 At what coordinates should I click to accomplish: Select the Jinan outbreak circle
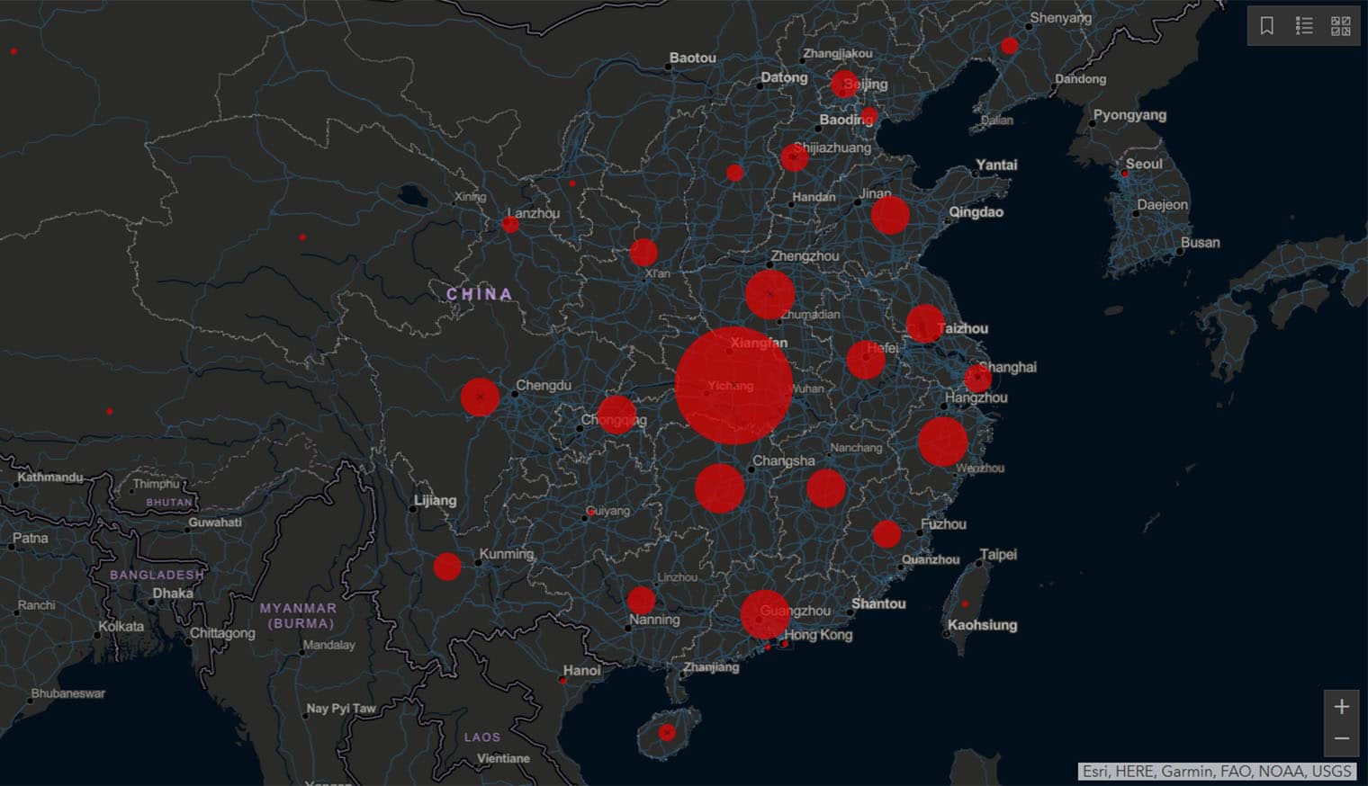889,213
